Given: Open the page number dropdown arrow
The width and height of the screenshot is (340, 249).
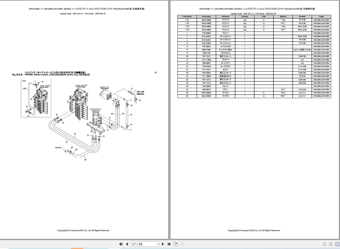Looking at the screenshot, I should 158,244.
